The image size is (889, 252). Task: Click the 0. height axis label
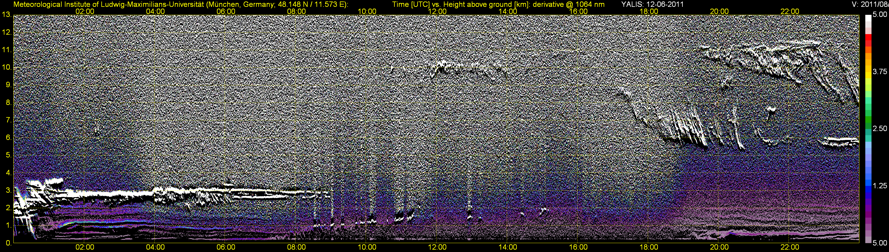(x=9, y=243)
